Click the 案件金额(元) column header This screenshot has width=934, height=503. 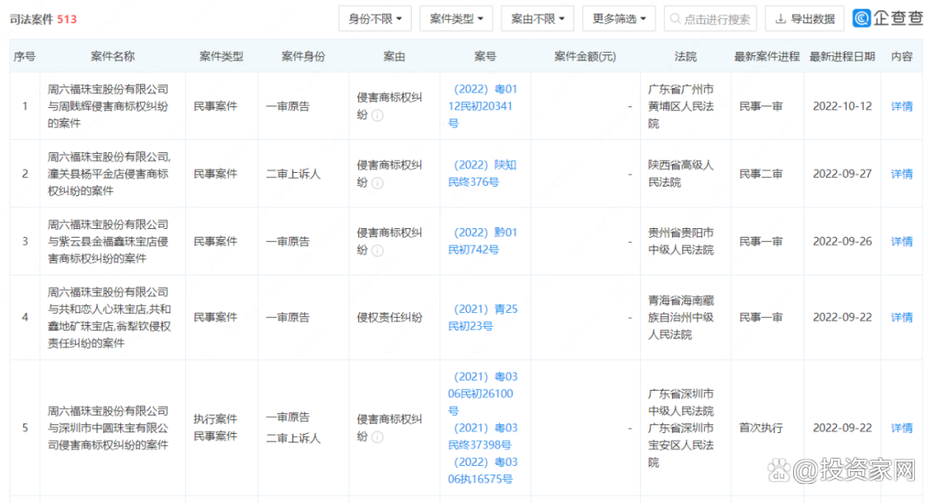click(x=585, y=56)
